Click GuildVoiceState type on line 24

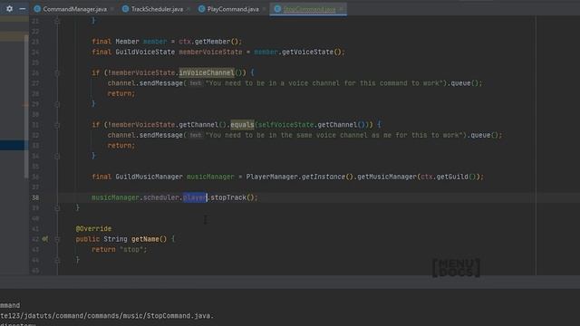coord(145,53)
